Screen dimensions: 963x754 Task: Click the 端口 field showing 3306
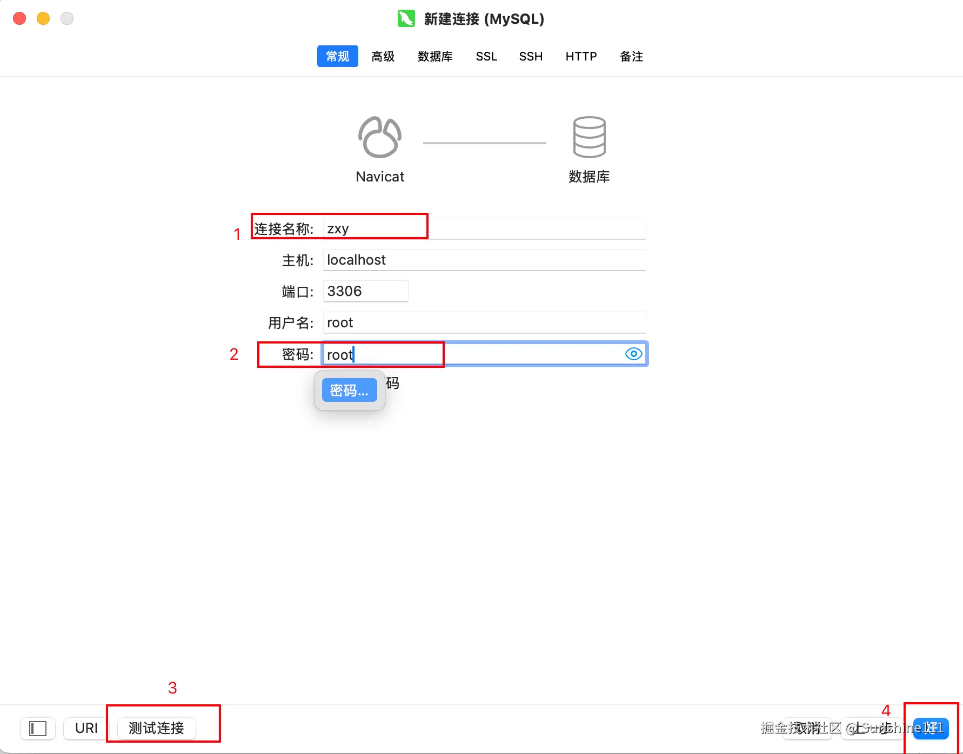click(x=365, y=291)
